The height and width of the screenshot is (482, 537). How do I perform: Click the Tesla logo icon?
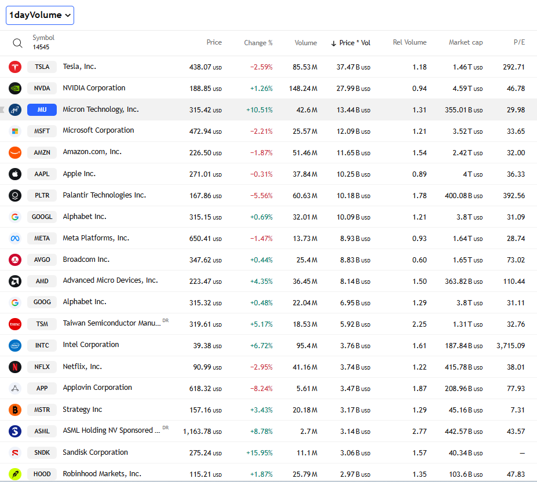15,67
